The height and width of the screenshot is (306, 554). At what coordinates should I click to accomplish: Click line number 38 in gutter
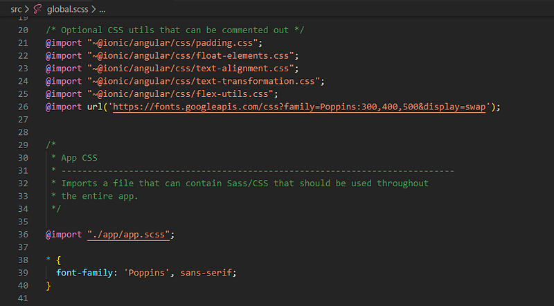[x=23, y=260]
